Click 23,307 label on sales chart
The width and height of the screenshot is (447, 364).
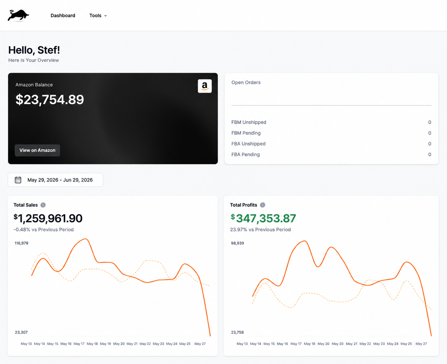pos(21,332)
